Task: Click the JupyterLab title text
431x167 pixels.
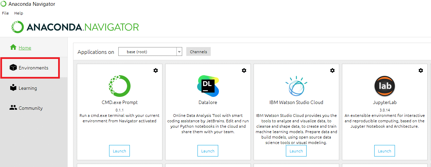Action: click(384, 102)
